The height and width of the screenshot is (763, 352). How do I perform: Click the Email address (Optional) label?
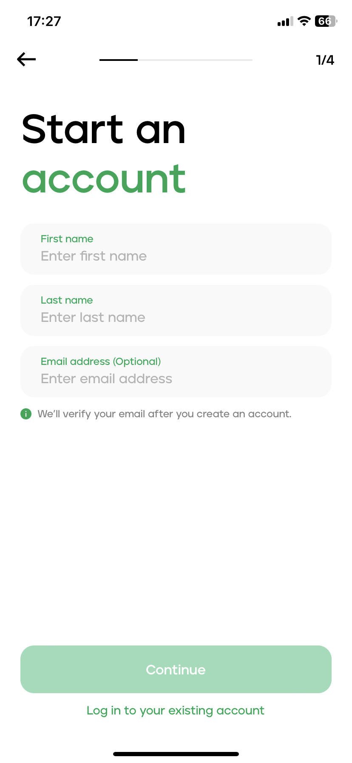click(101, 361)
